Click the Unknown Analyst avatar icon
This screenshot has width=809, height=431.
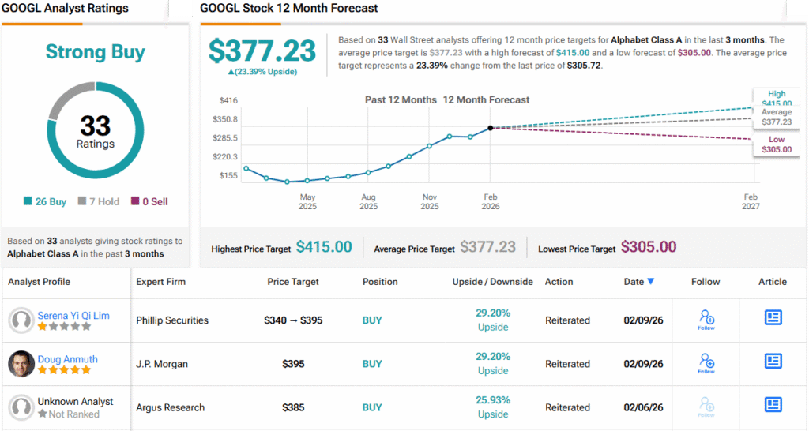21,407
